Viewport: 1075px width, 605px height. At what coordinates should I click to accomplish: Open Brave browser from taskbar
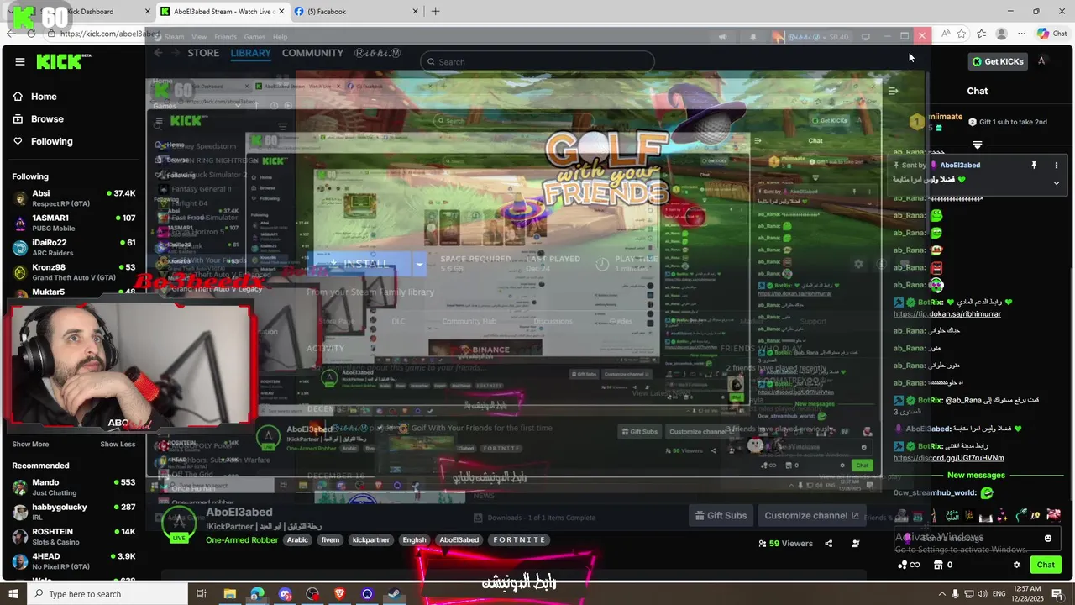339,594
